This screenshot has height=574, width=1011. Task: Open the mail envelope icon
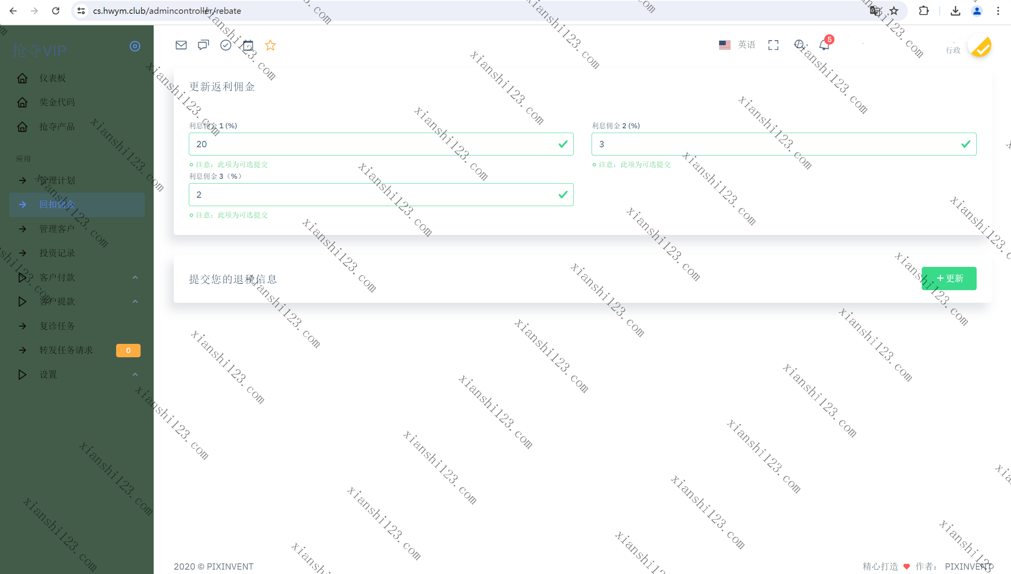tap(181, 45)
